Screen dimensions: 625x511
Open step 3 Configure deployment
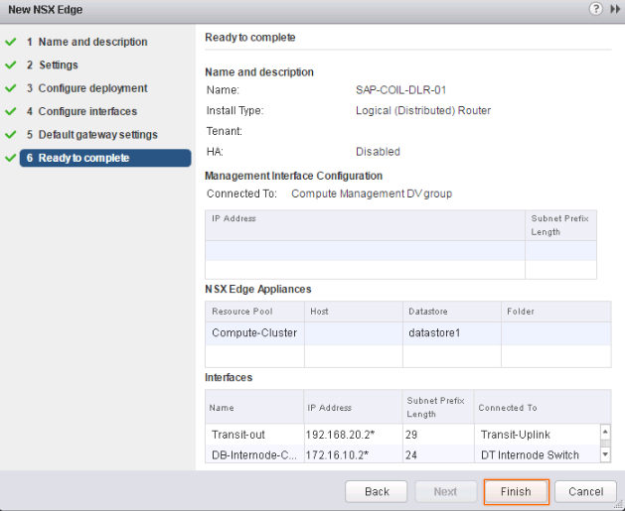(86, 88)
